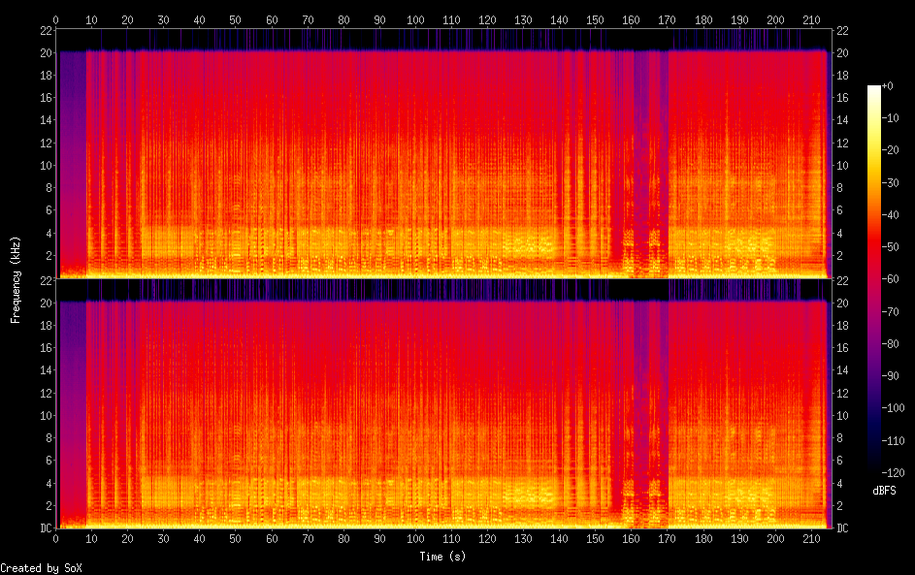The image size is (915, 575).
Task: Select the "Time (s)" axis title
Action: click(442, 557)
